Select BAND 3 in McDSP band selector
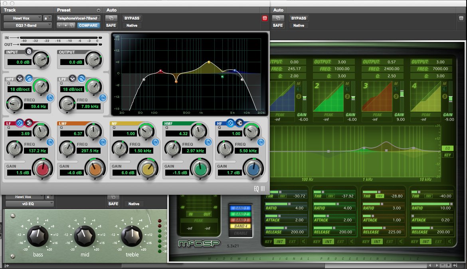Viewport: 467px width, 269px height. click(x=241, y=220)
